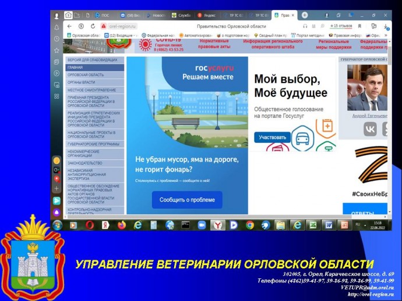Open browsing history clock icon in sidebar
This screenshot has height=301, width=402.
[57, 39]
